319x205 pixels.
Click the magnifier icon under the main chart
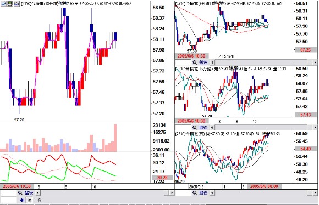[x=20, y=192]
